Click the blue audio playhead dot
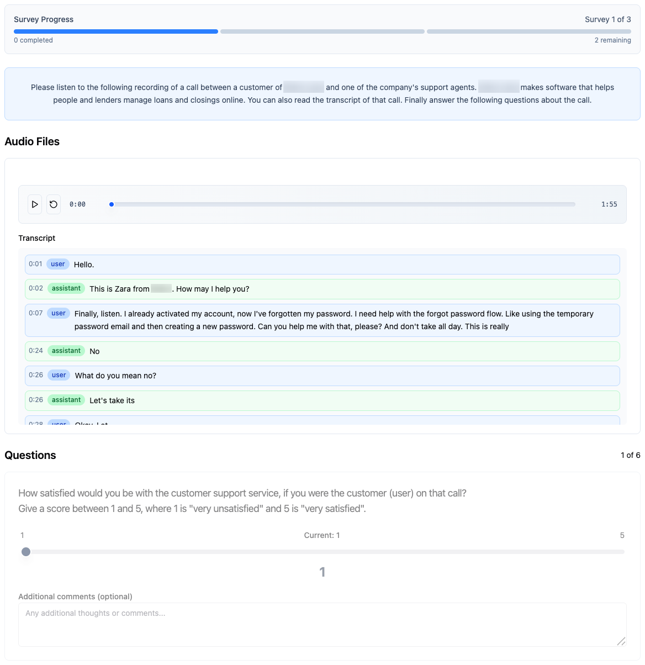This screenshot has height=665, width=645. click(112, 204)
